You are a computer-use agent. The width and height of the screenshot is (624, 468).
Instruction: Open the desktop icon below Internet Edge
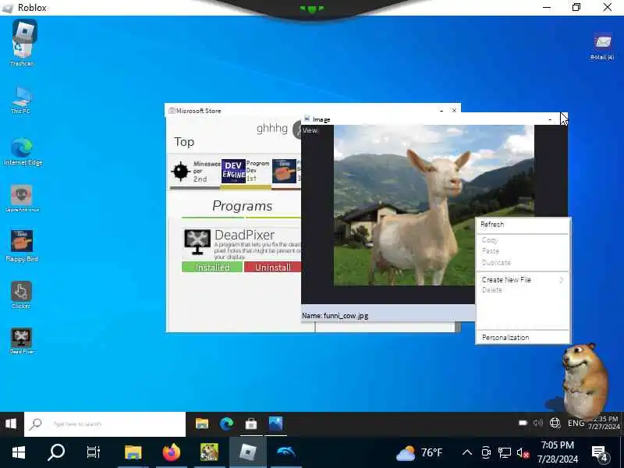(22, 198)
